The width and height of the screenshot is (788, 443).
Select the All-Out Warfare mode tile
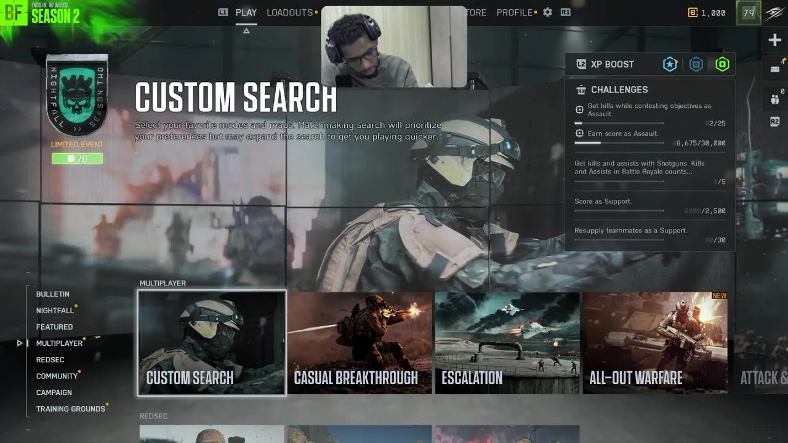655,343
